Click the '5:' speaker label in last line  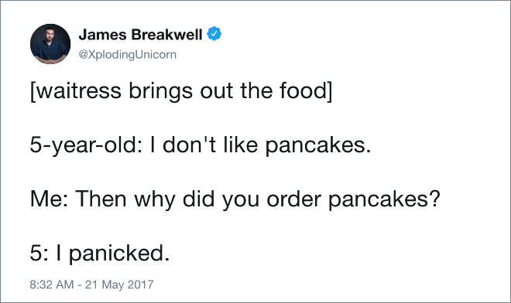(39, 254)
